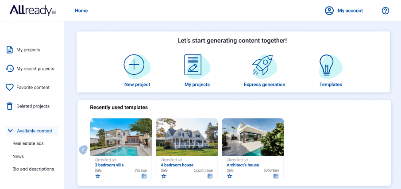
Task: Click the Templates lightbulb icon
Action: pos(326,65)
